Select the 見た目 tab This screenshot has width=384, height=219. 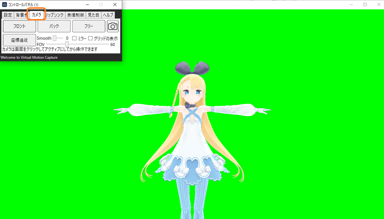[93, 15]
